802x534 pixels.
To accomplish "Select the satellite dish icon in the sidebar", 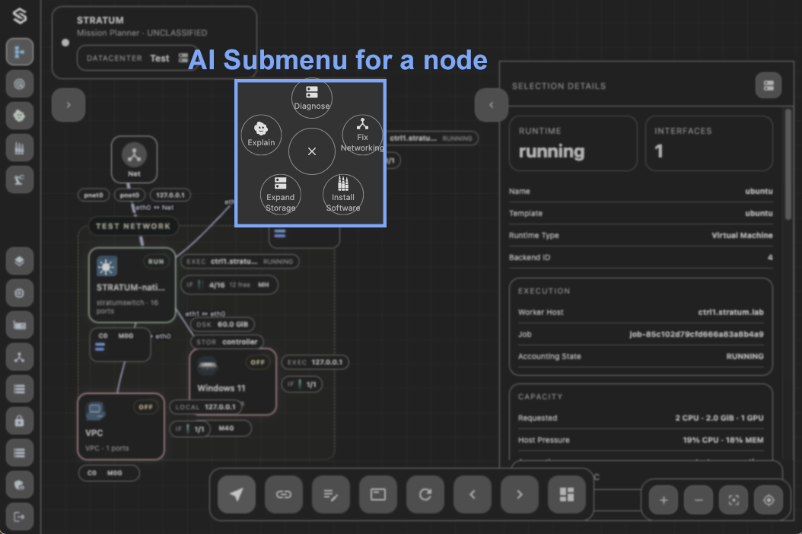I will [x=20, y=180].
